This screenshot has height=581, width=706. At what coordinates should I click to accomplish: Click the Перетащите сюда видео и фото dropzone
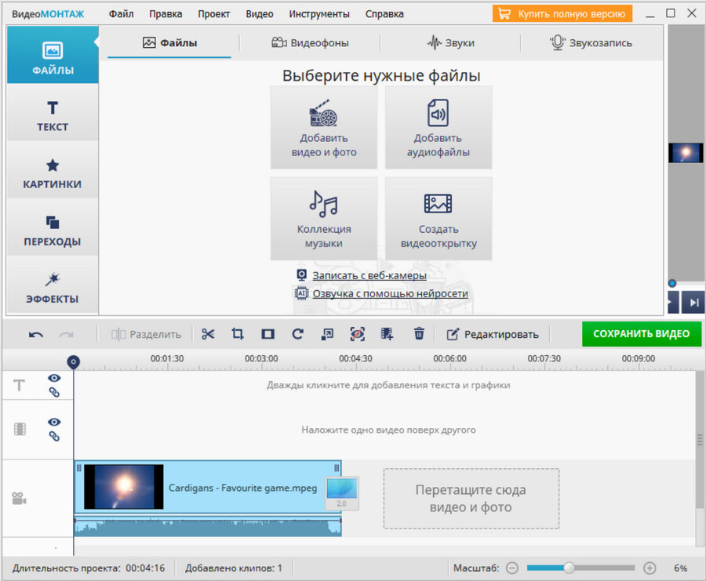point(471,498)
